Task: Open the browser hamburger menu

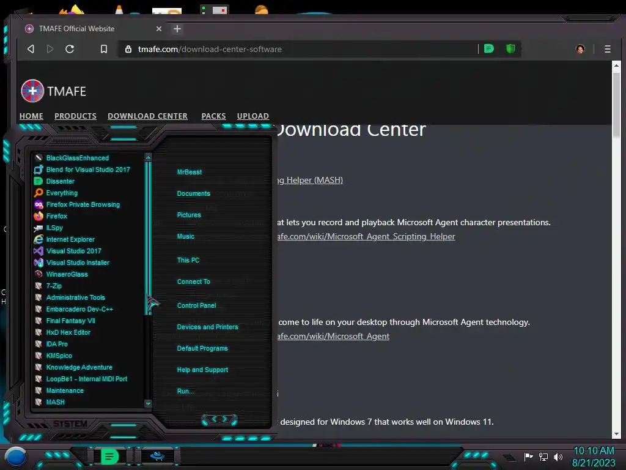Action: pos(608,49)
